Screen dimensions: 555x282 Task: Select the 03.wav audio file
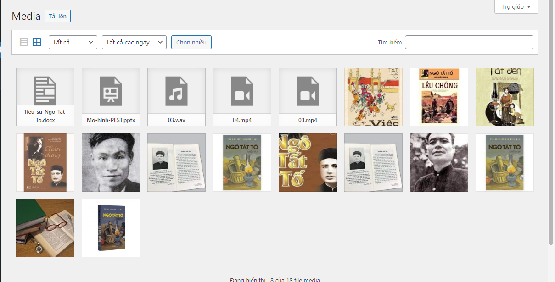(x=176, y=97)
